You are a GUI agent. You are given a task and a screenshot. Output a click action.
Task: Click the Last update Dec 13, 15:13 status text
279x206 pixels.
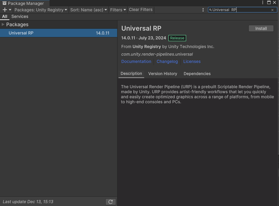[28, 202]
